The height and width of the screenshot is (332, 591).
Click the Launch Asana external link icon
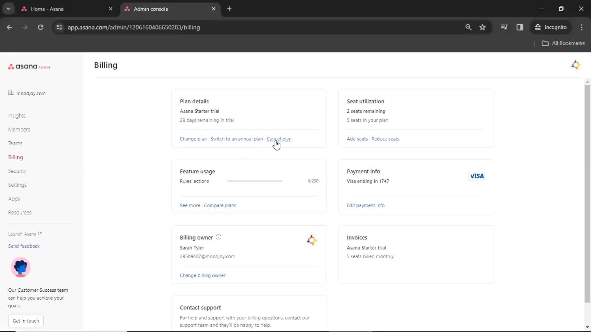pos(40,234)
